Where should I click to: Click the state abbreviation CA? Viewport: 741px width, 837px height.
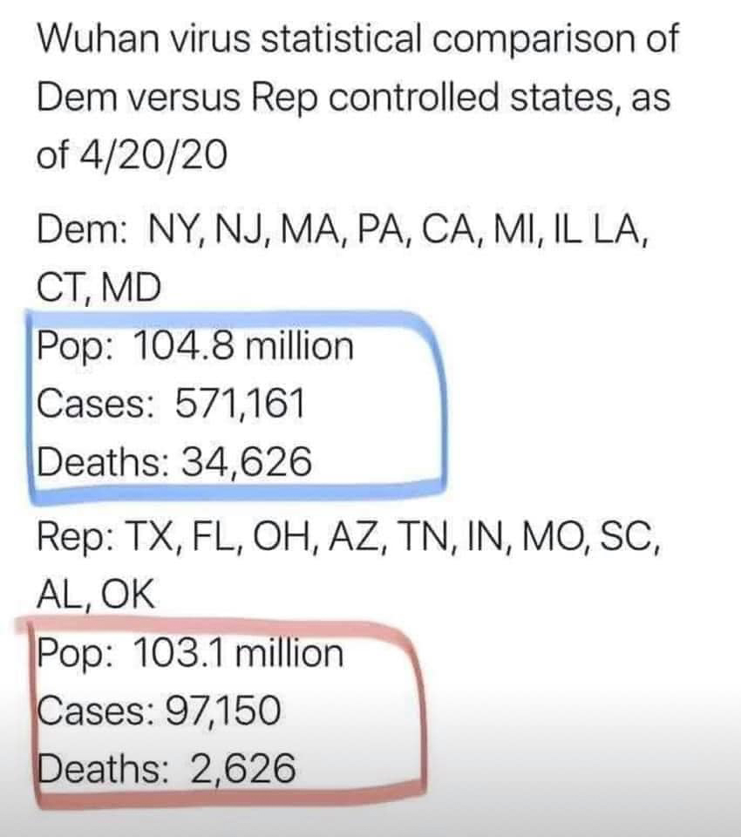pos(447,230)
